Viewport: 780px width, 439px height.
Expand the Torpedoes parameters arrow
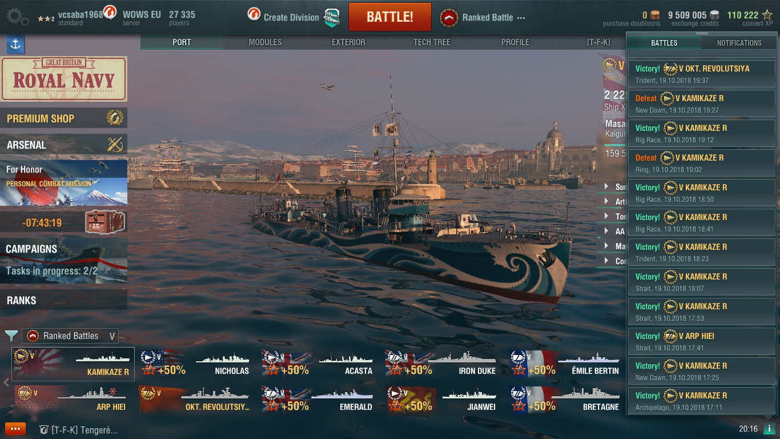coord(606,217)
